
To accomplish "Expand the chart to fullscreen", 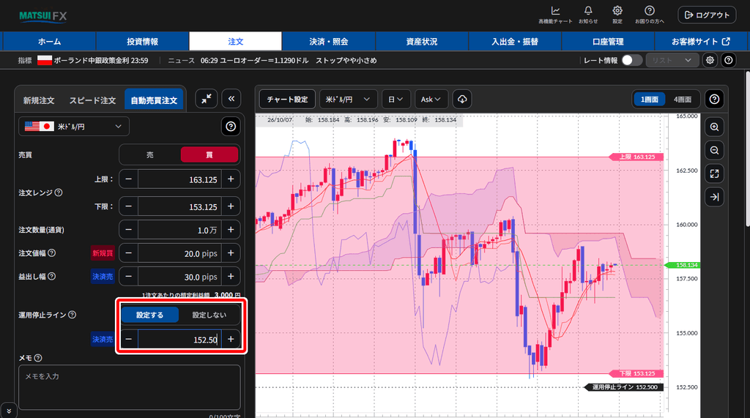I will [x=714, y=173].
